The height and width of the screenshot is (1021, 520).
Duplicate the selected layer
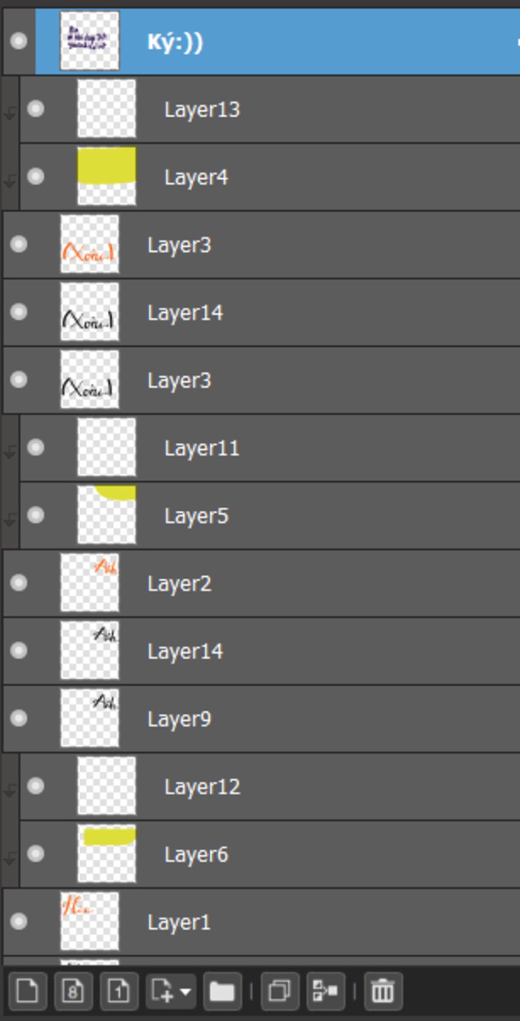point(280,991)
